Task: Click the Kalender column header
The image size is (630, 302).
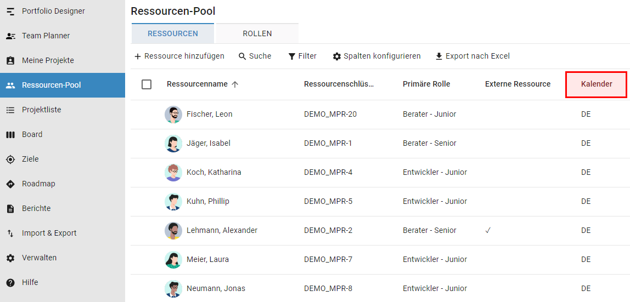Action: pyautogui.click(x=596, y=84)
